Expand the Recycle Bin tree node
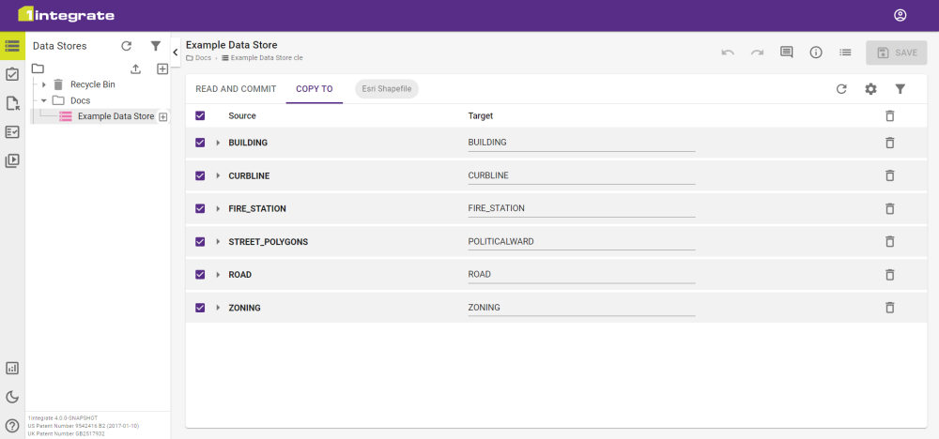This screenshot has height=439, width=939. (44, 84)
